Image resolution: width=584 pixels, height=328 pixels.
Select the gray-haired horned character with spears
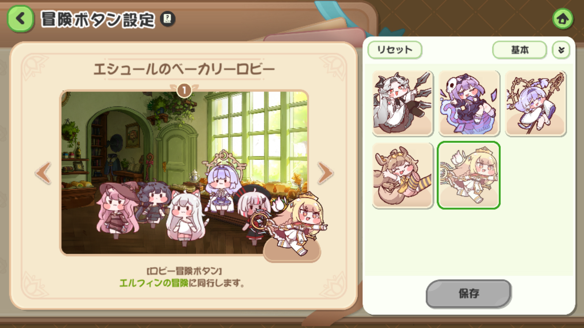403,104
